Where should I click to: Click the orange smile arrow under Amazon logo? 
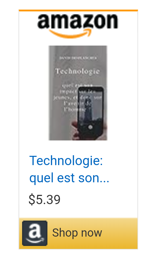coord(70,33)
